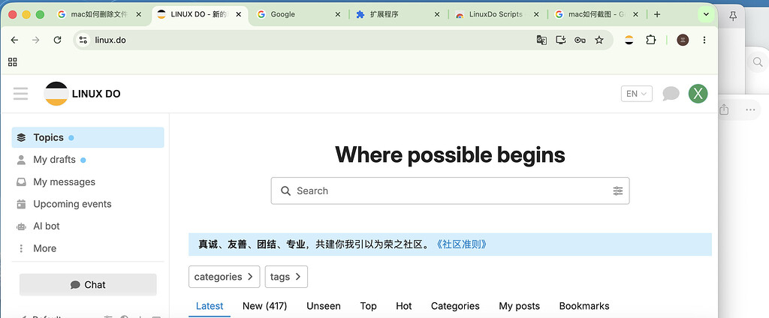Open site information icon in address bar
Image resolution: width=769 pixels, height=318 pixels.
(83, 40)
